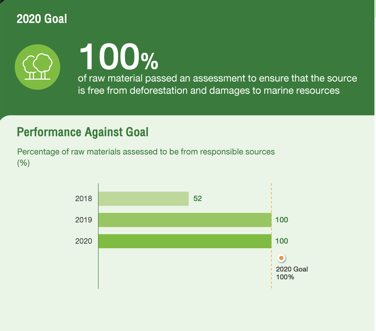Click the '2020 Goal' heading
Image resolution: width=376 pixels, height=331 pixels.
[x=42, y=19]
